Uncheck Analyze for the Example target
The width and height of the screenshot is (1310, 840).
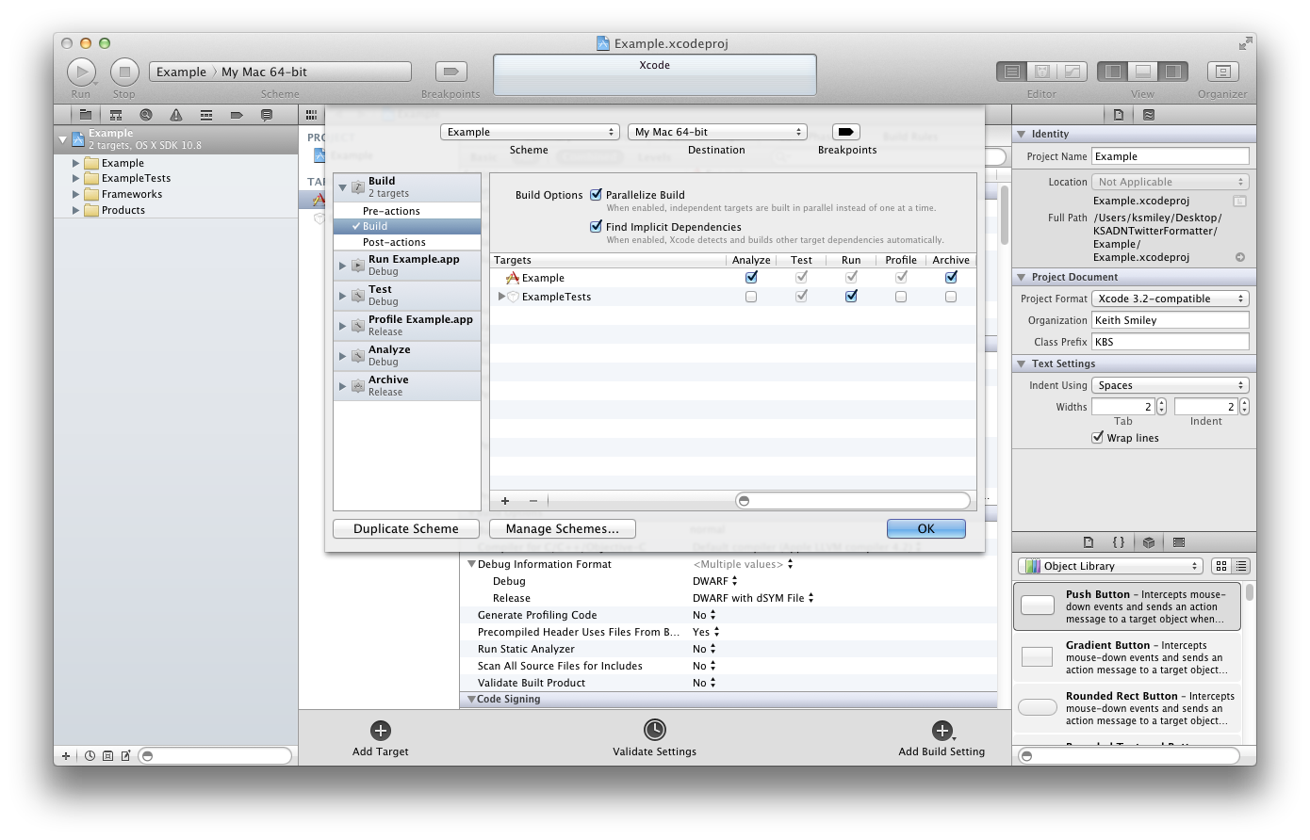[751, 278]
